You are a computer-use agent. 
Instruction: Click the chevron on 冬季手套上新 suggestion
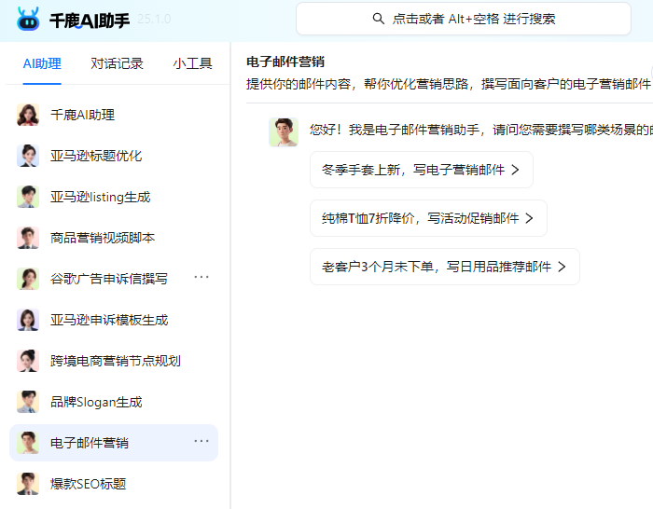[x=515, y=171]
